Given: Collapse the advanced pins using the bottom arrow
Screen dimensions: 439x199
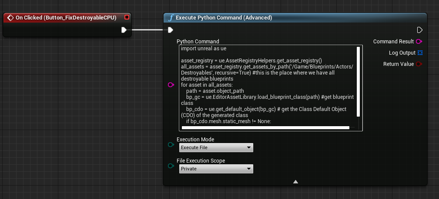Looking at the screenshot, I should tap(295, 182).
